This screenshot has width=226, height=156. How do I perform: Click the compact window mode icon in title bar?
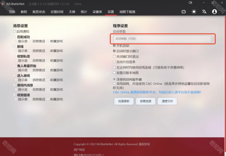click(190, 3)
